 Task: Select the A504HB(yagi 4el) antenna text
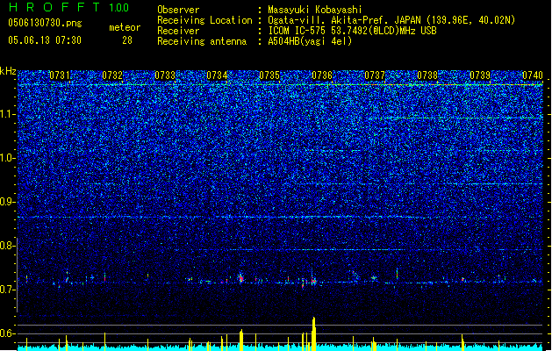click(x=310, y=41)
